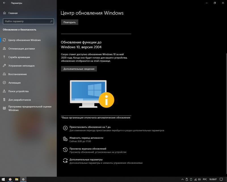227x182 pixels.
Task: Go back using the arrow beside Параметры
Action: (4, 3)
